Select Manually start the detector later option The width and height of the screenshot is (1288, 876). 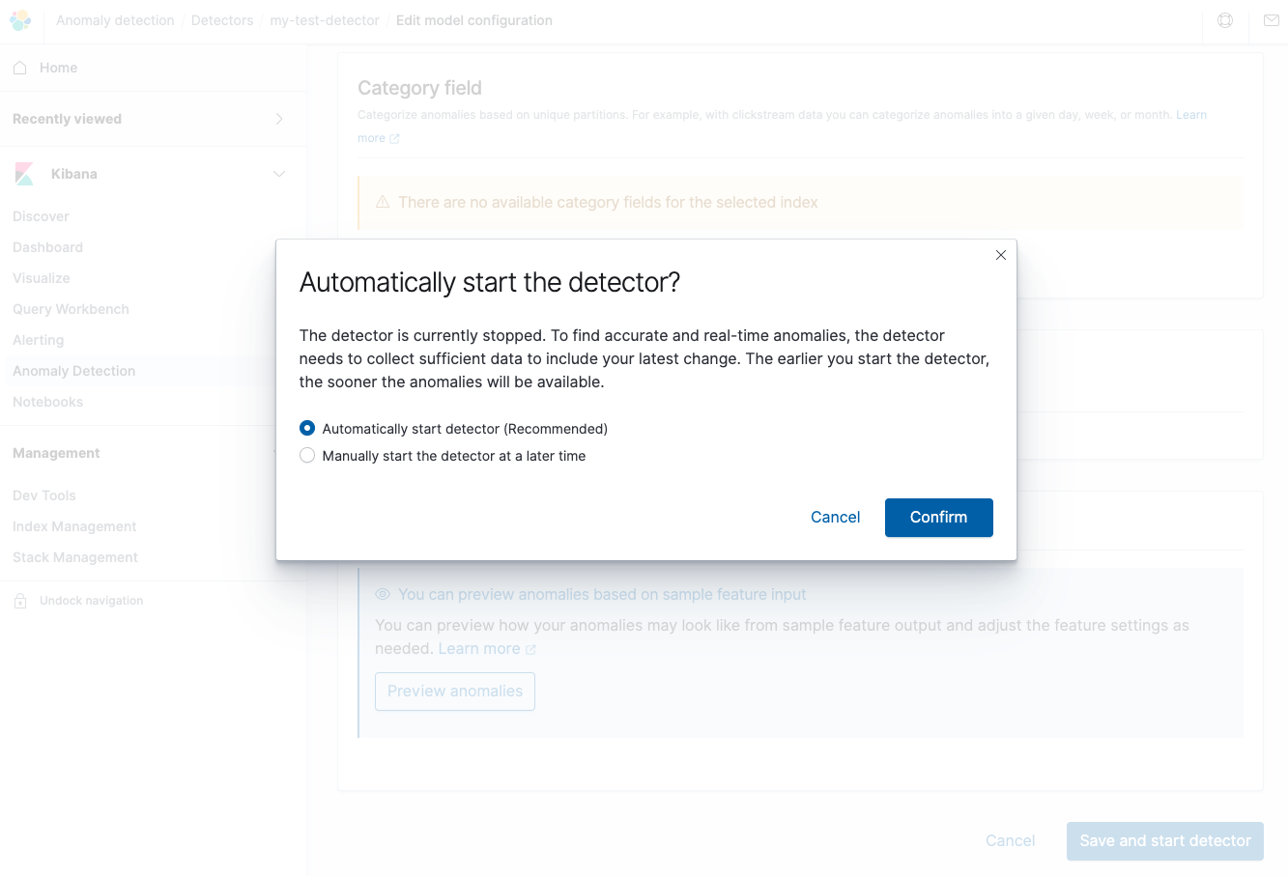tap(307, 455)
